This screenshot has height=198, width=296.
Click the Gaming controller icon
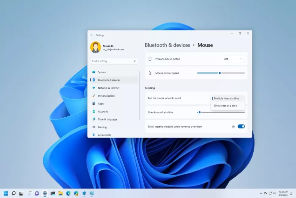coord(94,127)
